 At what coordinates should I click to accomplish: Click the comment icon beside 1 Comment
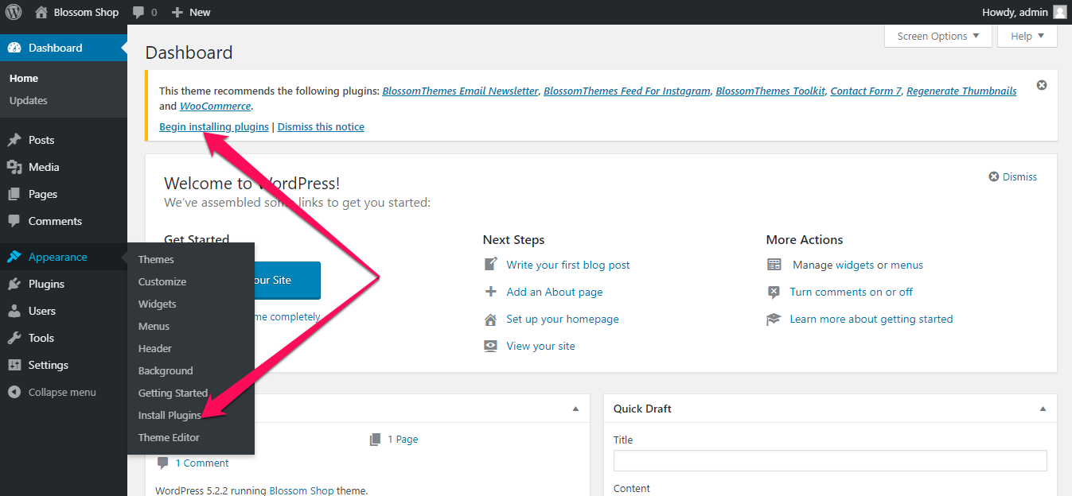point(163,463)
